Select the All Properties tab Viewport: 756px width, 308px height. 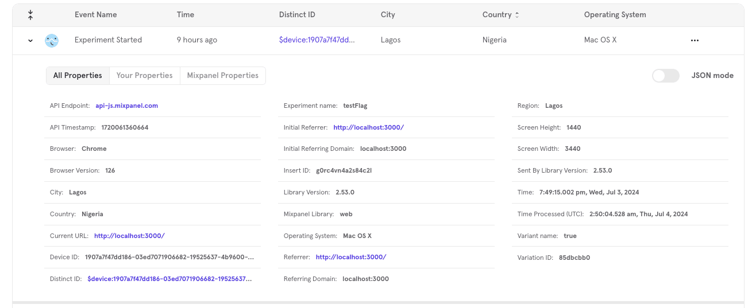point(78,75)
